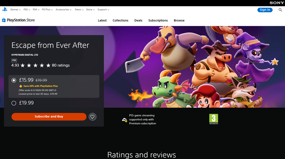Click the Ratings and reviews heading
Viewport: 285px width, 159px height.
point(142,155)
